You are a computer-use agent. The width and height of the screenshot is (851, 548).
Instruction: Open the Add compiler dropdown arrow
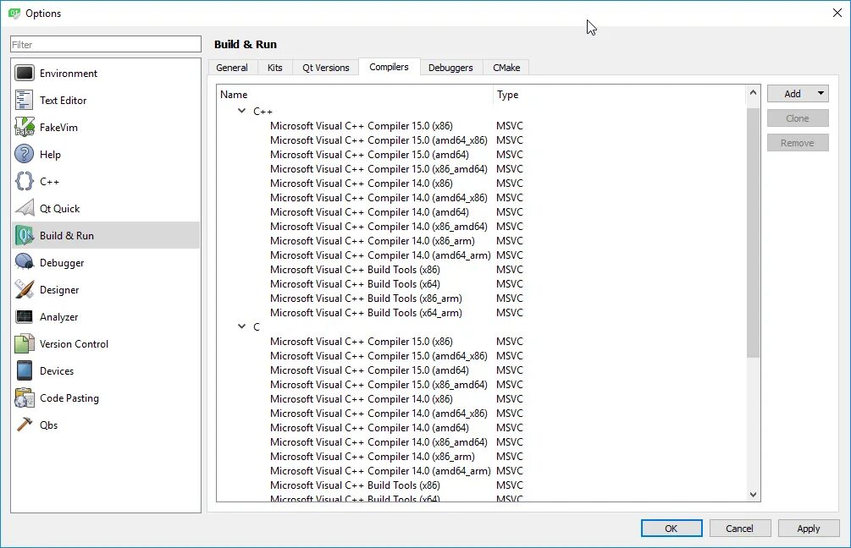coord(821,93)
